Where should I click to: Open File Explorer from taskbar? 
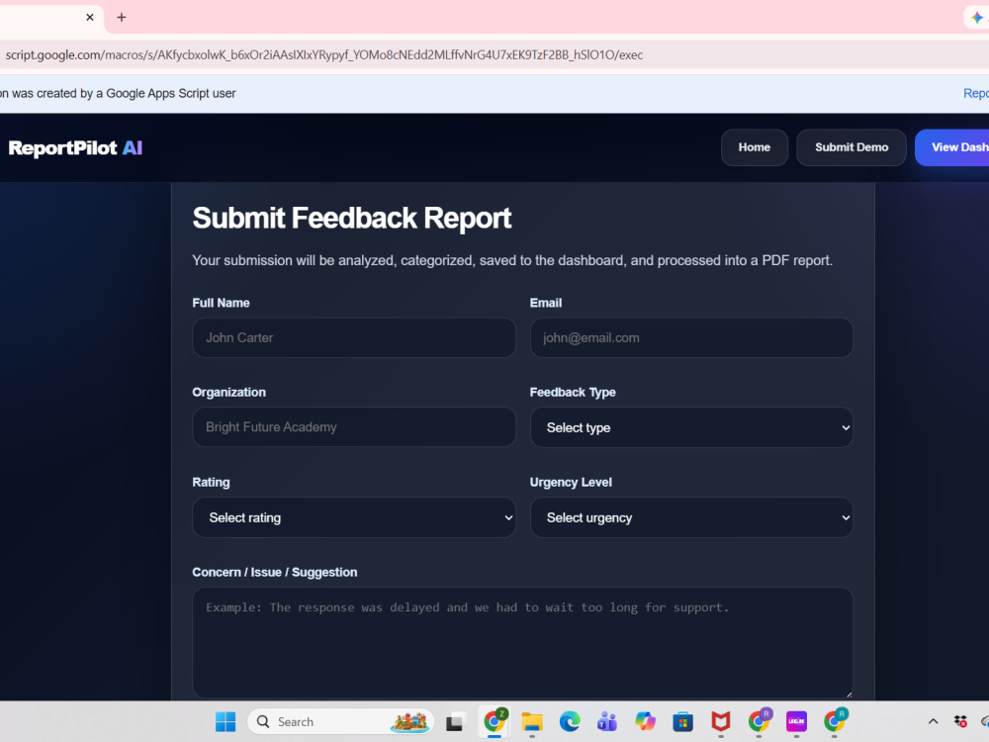(x=532, y=721)
